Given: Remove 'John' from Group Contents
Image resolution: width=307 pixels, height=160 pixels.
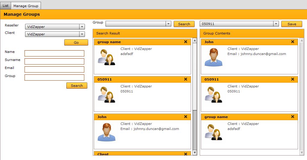Looking at the screenshot, I should pyautogui.click(x=293, y=42).
